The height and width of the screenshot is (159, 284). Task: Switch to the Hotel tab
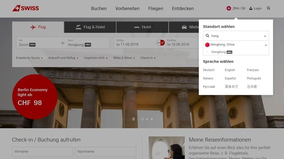click(142, 27)
